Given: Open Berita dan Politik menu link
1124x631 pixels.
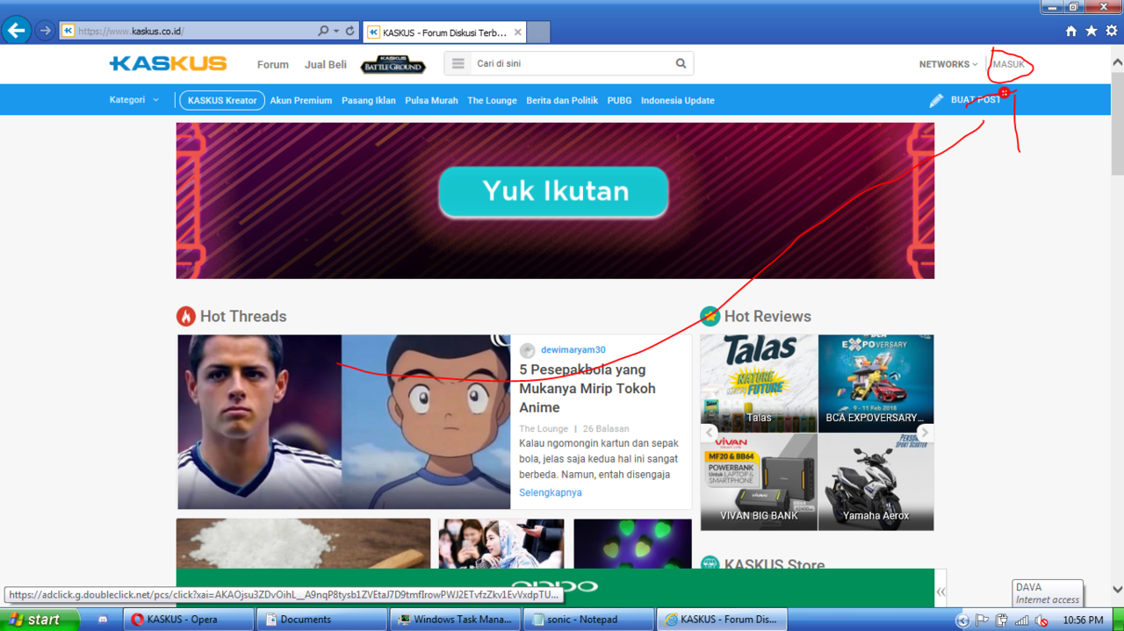Looking at the screenshot, I should pyautogui.click(x=562, y=100).
